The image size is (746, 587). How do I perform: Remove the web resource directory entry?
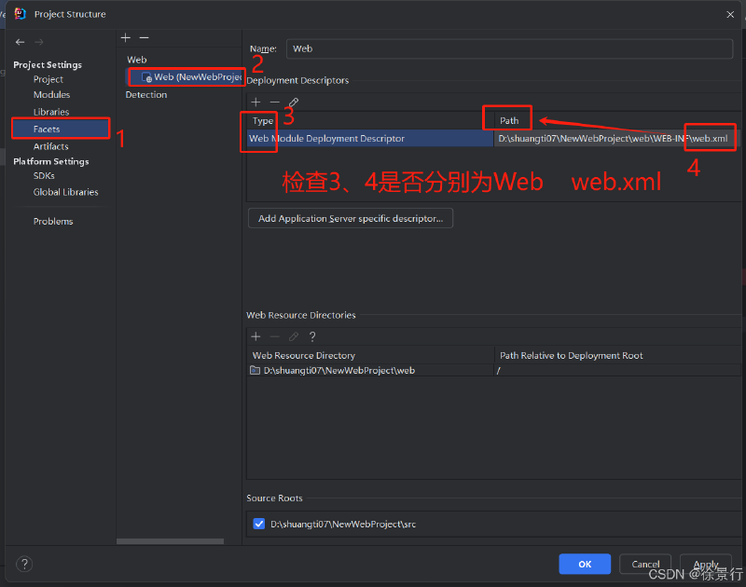[274, 336]
